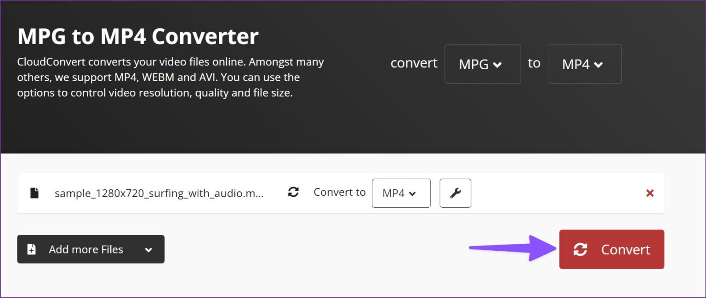Click the add-file icon on Add more Files
Screen dimensions: 706x298
coord(30,249)
